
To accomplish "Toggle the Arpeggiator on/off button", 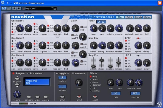I will click(x=62, y=97).
